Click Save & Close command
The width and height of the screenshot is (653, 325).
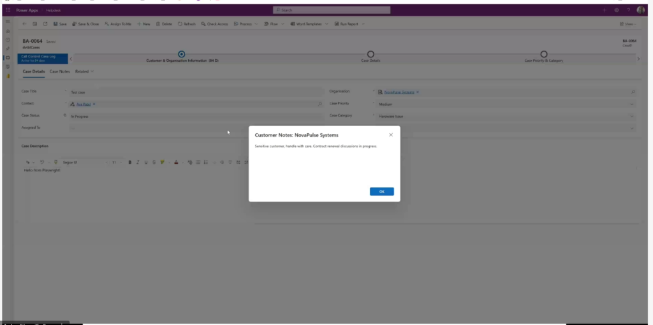pos(85,24)
